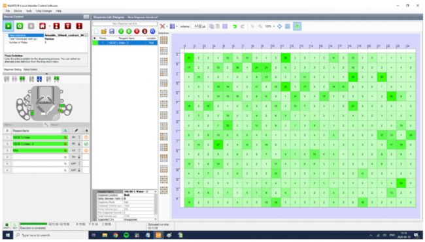
Task: Click the blue round icon in list toolbar
Action: point(152,31)
